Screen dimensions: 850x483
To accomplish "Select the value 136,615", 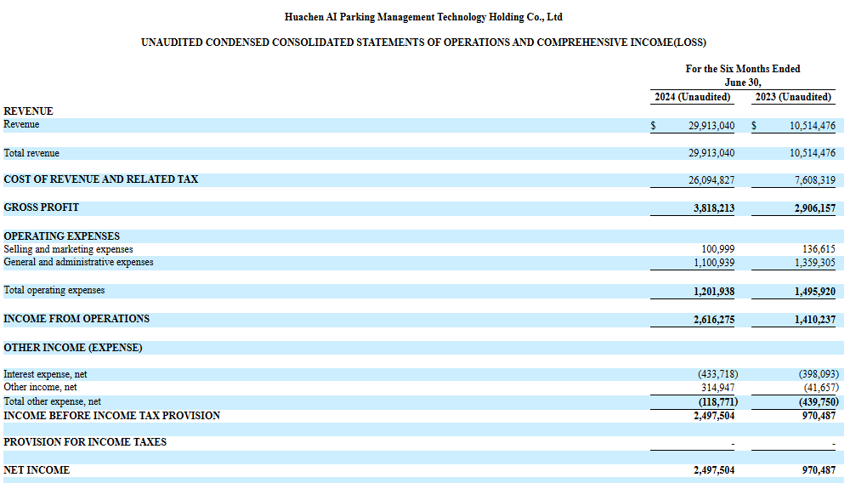I will pyautogui.click(x=819, y=249).
